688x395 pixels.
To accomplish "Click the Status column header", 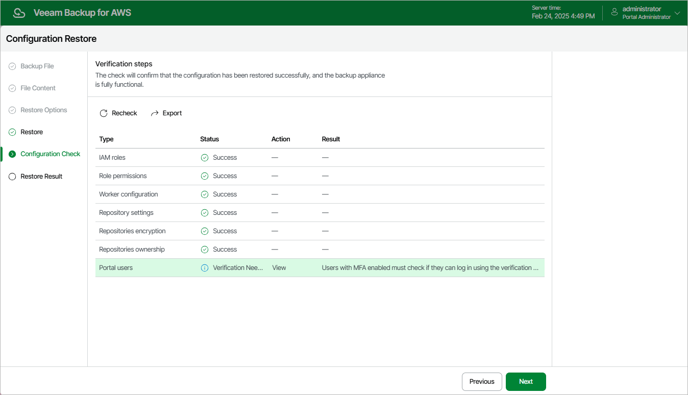I will (209, 139).
